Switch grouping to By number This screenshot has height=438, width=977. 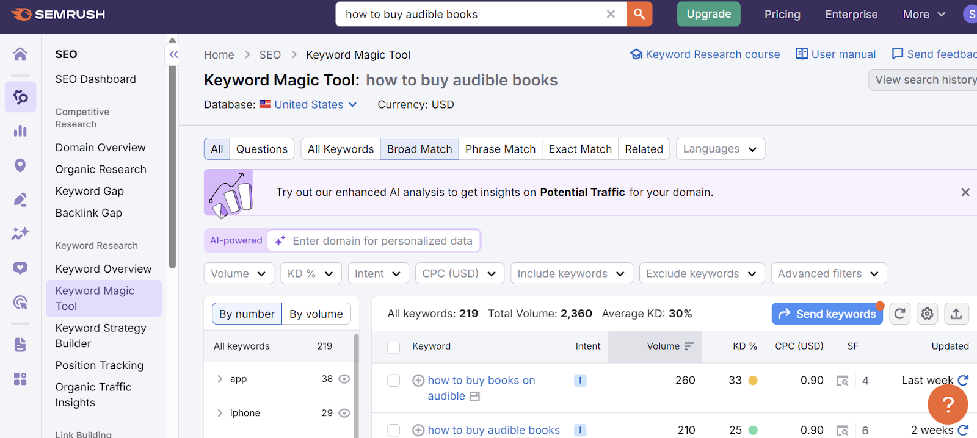point(247,314)
